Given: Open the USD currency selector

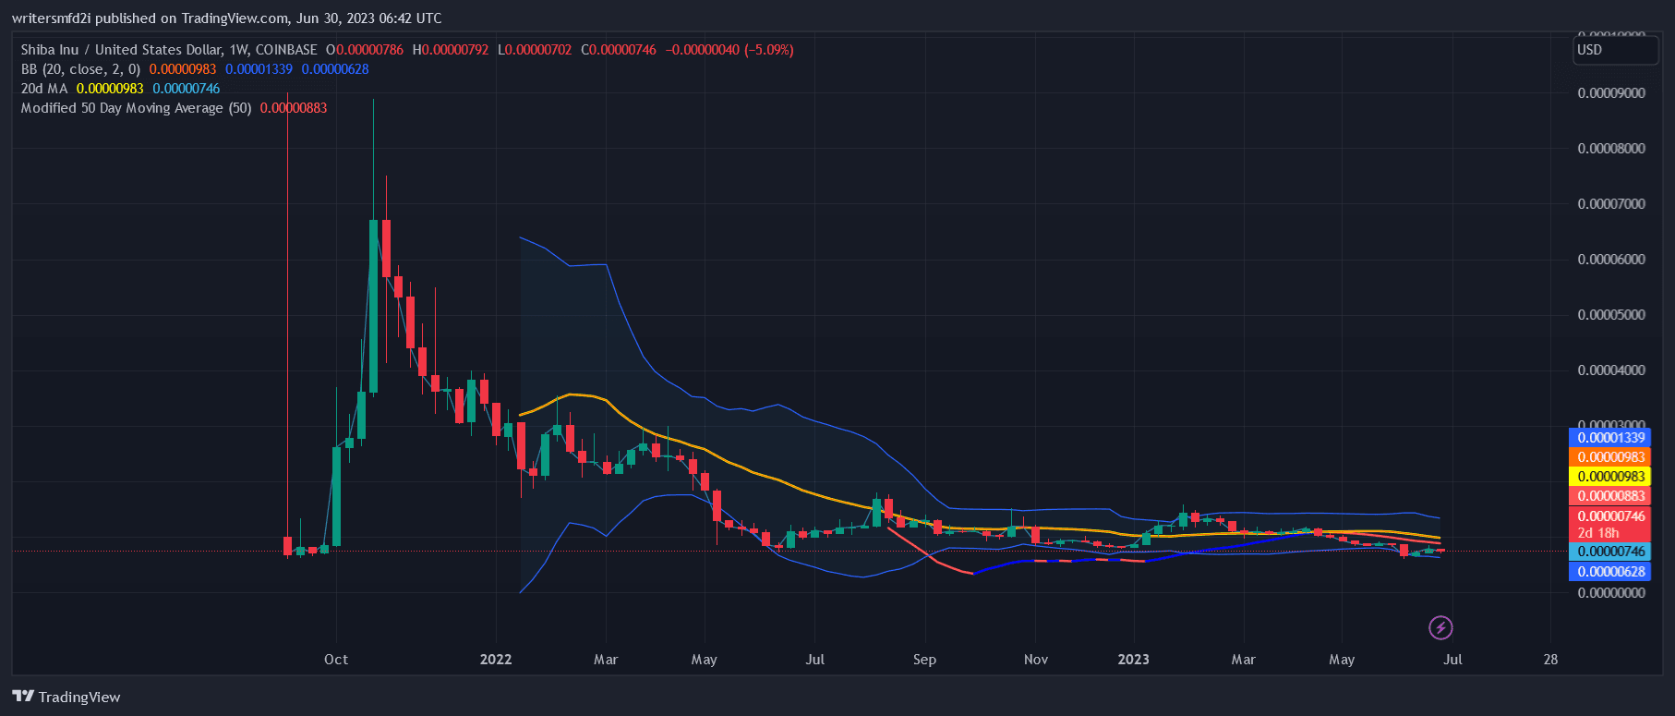Looking at the screenshot, I should pos(1615,50).
